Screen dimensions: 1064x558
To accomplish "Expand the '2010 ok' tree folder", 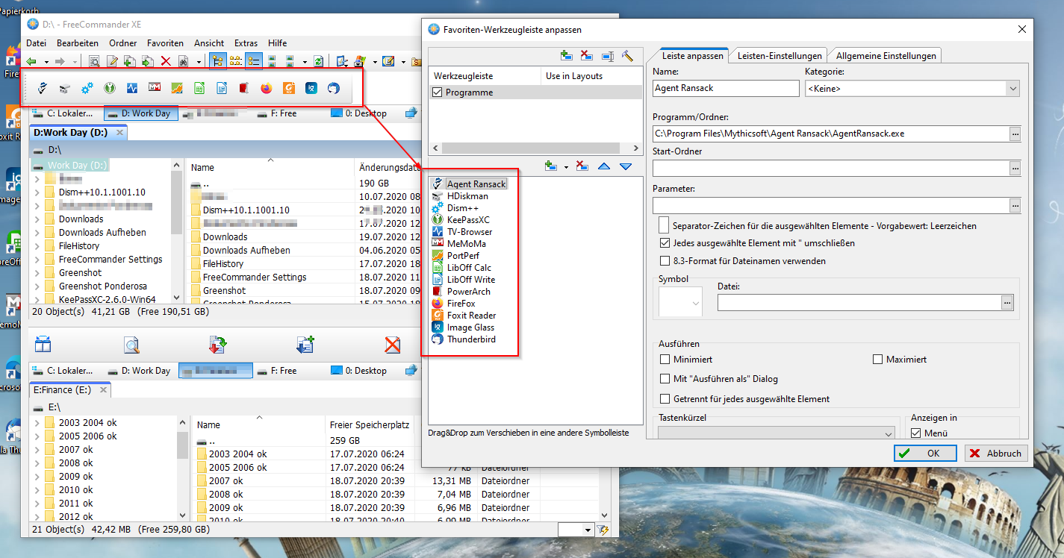I will [38, 490].
